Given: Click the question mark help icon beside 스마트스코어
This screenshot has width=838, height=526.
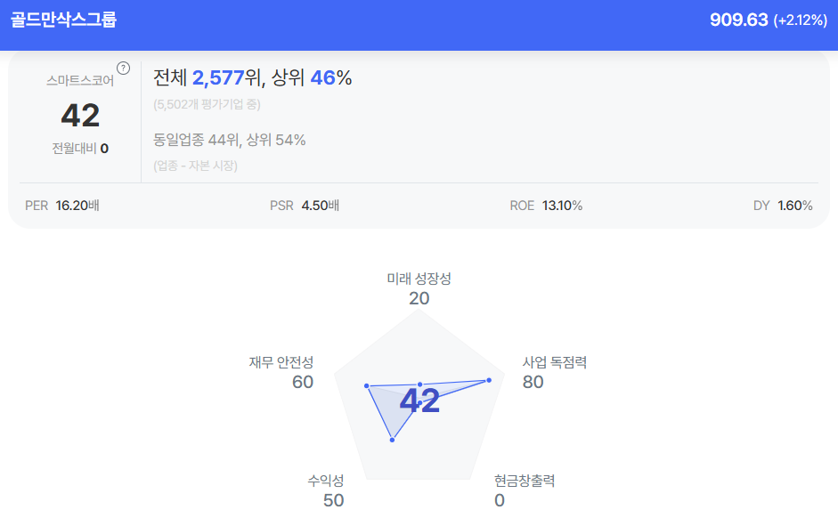Looking at the screenshot, I should point(124,69).
